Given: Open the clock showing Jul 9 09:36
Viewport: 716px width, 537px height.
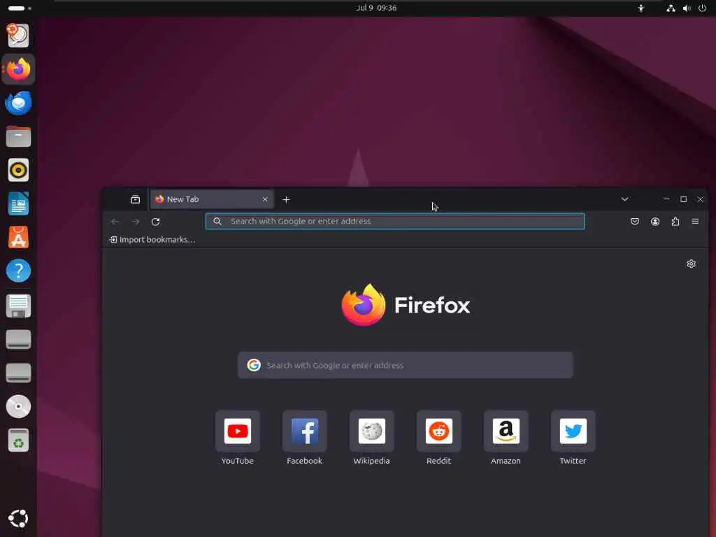Looking at the screenshot, I should (376, 8).
